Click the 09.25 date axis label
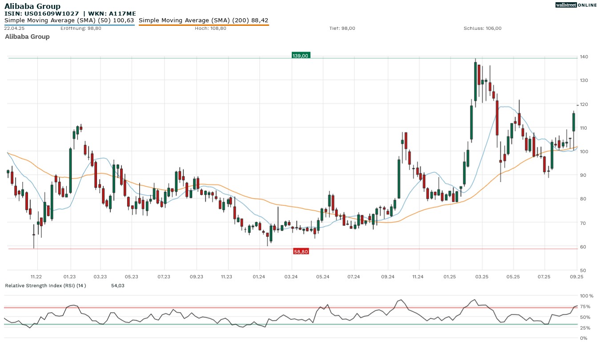 (x=577, y=277)
